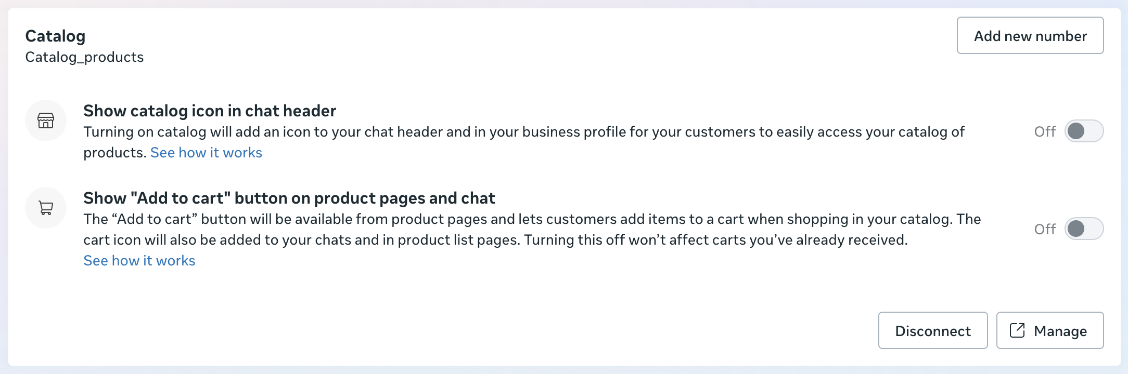The width and height of the screenshot is (1128, 374).
Task: Click the shopping cart icon
Action: tap(46, 208)
